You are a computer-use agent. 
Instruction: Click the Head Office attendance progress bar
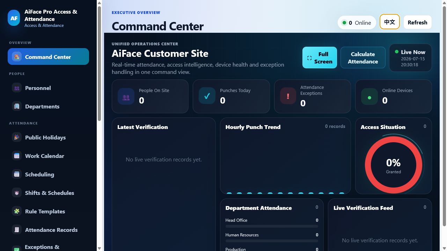click(x=272, y=226)
